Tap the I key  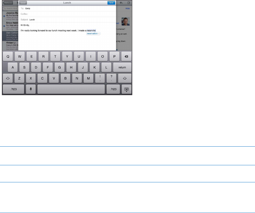(x=91, y=57)
